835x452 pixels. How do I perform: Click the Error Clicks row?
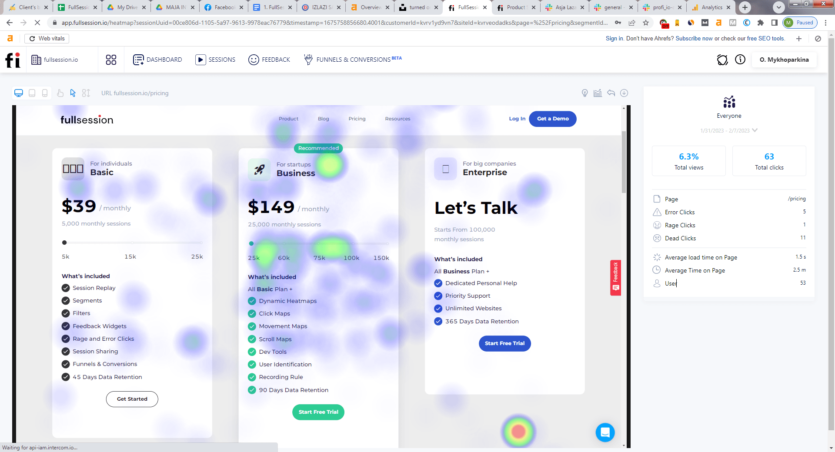click(x=729, y=212)
